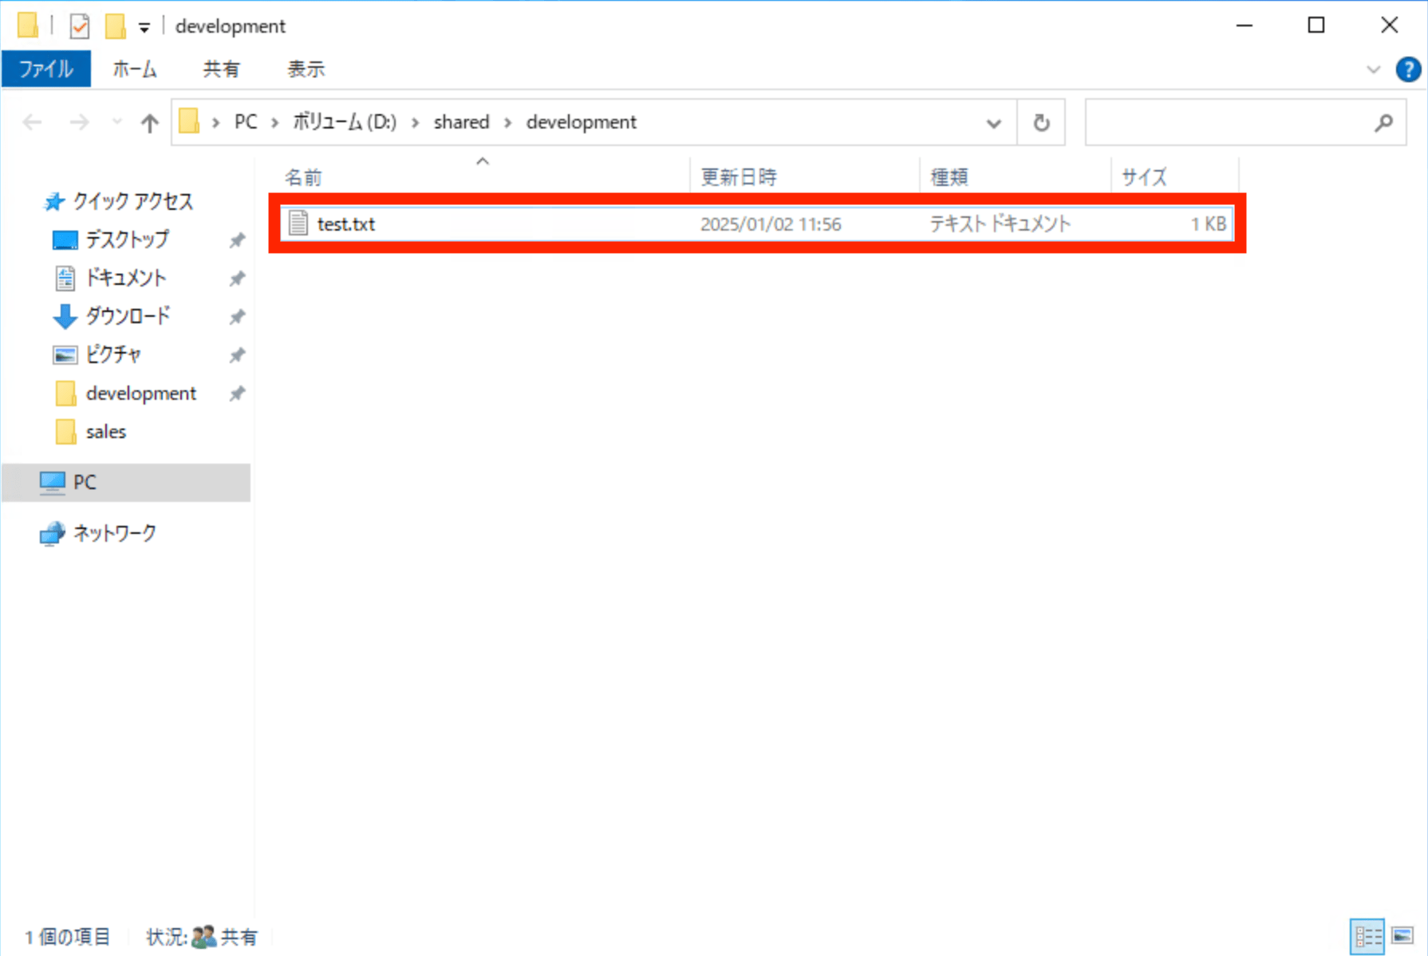This screenshot has height=956, width=1428.
Task: Click ボリューム (D:) in the address breadcrumb
Action: 345,122
